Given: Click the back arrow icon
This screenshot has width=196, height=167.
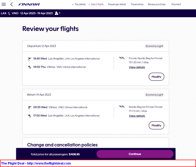Looking at the screenshot, I should 11,4.
